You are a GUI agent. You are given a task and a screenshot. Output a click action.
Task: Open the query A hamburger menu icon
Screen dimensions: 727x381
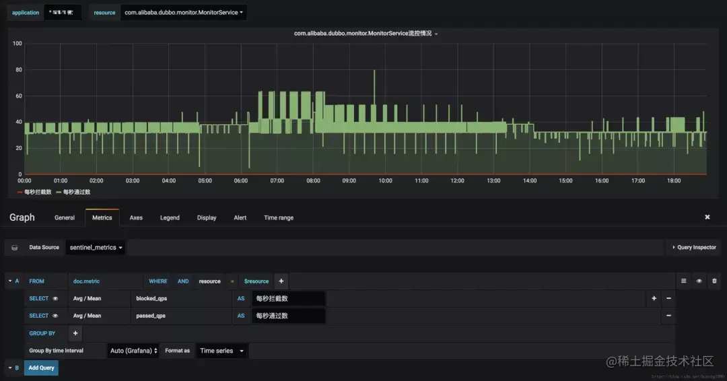pos(683,281)
